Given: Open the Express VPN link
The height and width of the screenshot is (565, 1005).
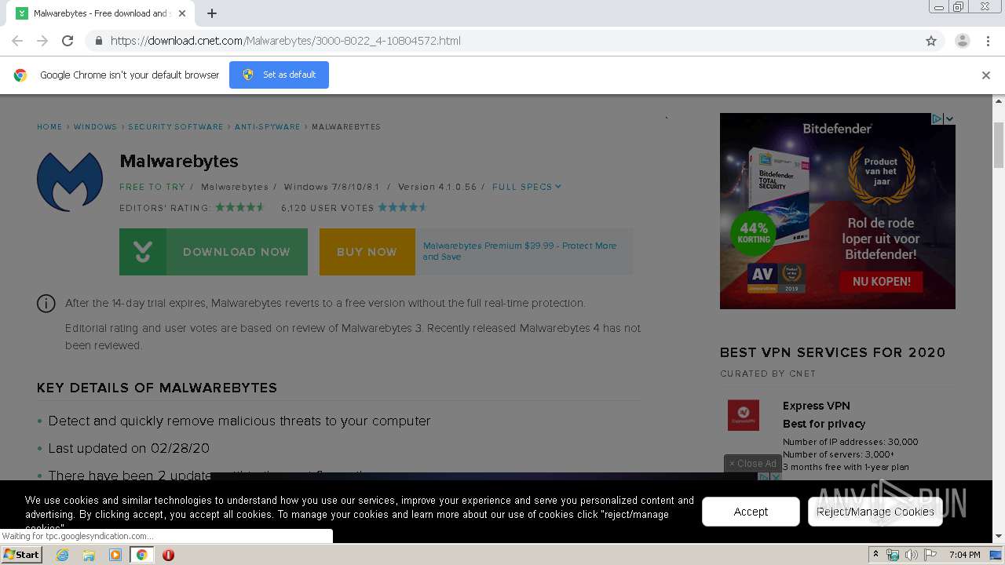Looking at the screenshot, I should point(816,406).
